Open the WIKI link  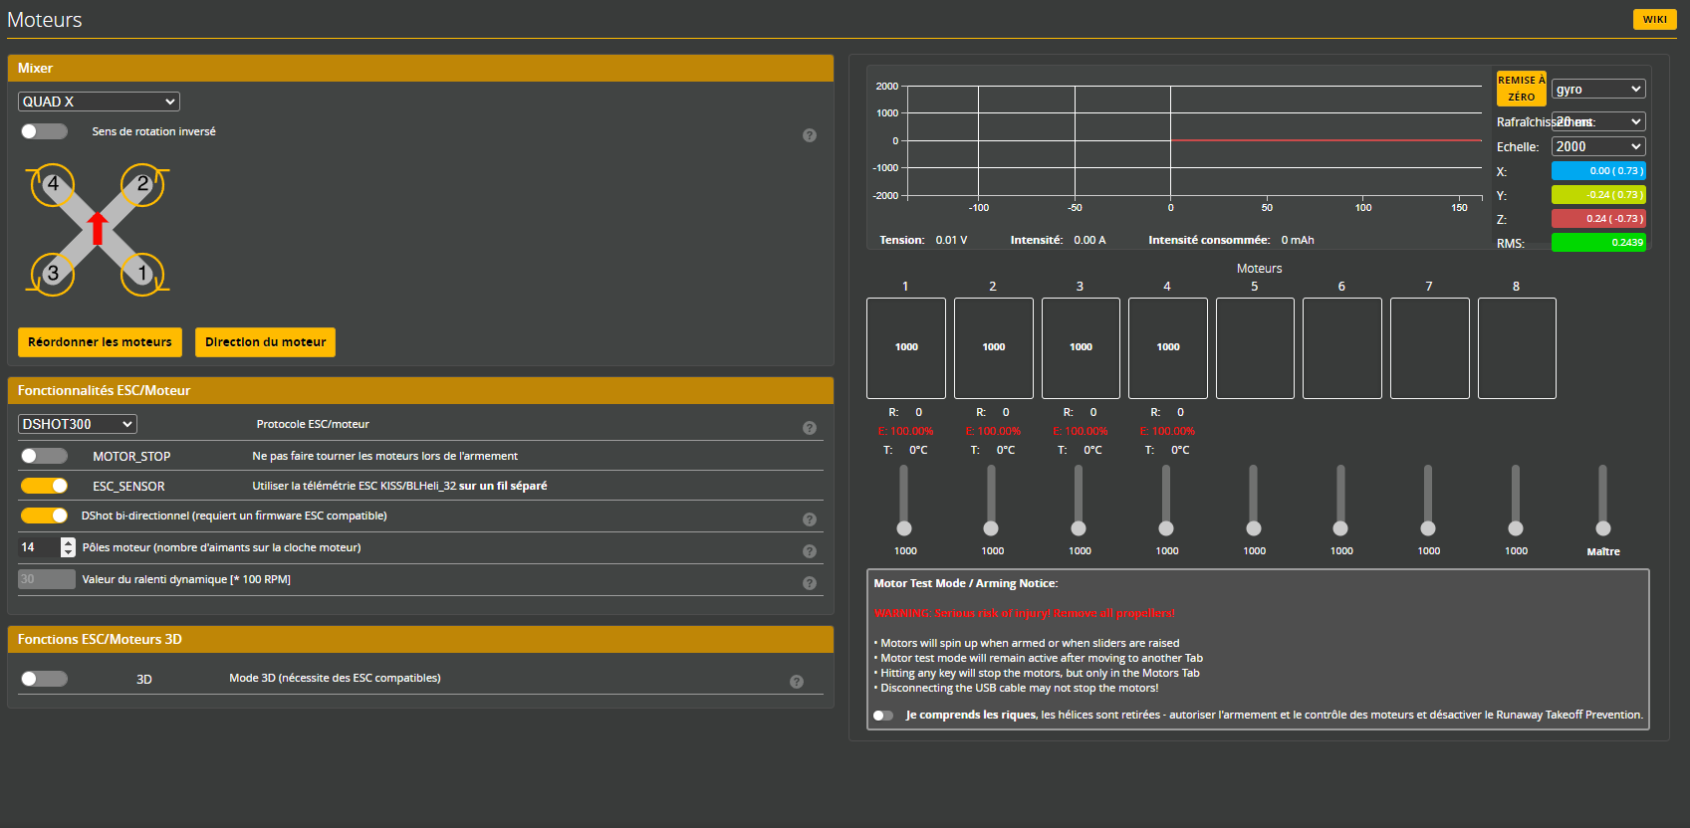(x=1654, y=20)
